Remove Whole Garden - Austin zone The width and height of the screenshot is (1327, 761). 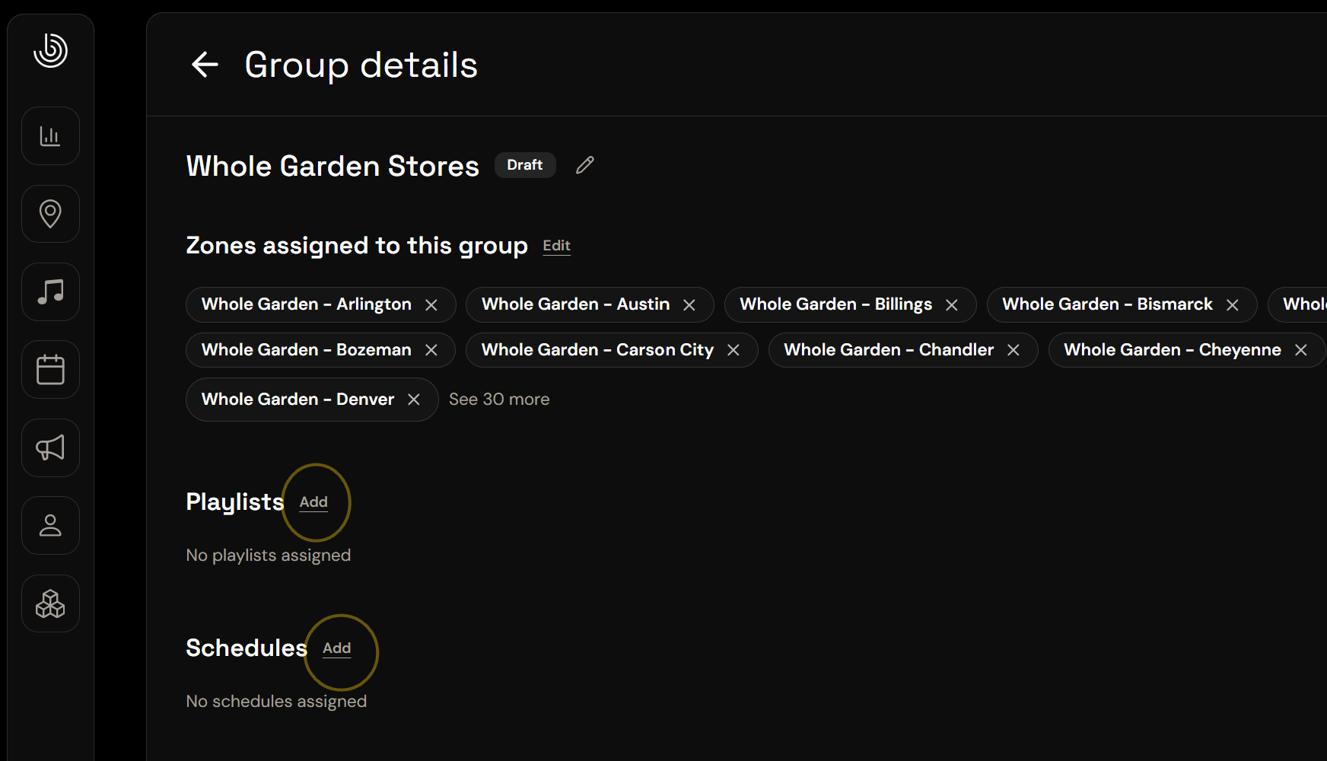(x=689, y=305)
